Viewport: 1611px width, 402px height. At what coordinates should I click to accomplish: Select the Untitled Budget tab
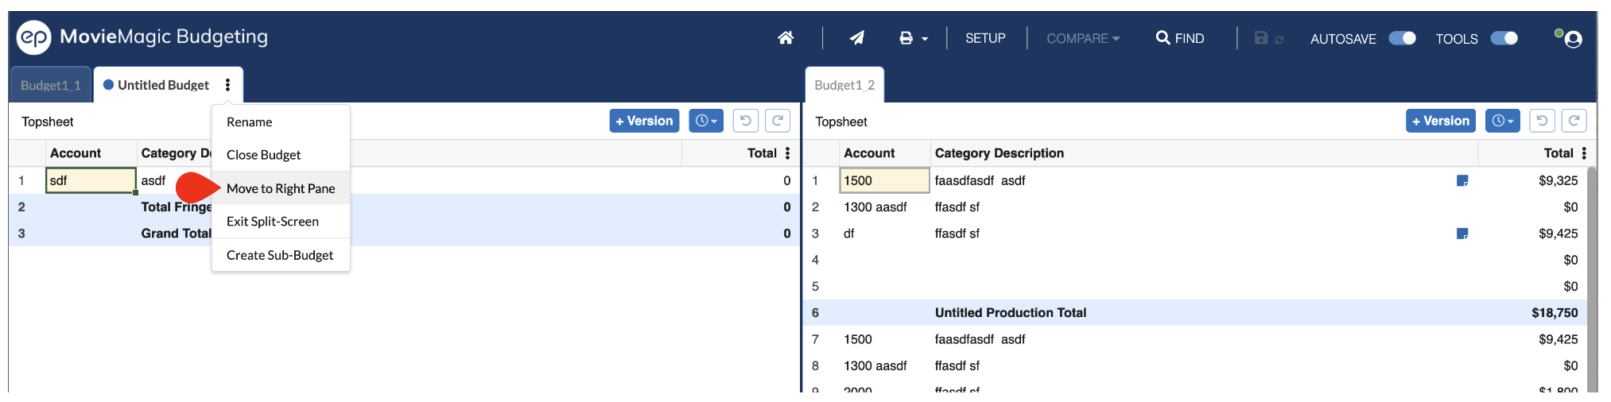tap(163, 85)
